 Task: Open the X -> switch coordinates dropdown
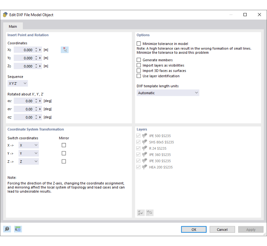point(28,145)
